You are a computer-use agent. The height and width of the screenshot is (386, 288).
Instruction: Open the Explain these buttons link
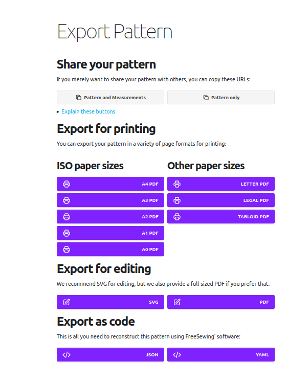pyautogui.click(x=88, y=111)
